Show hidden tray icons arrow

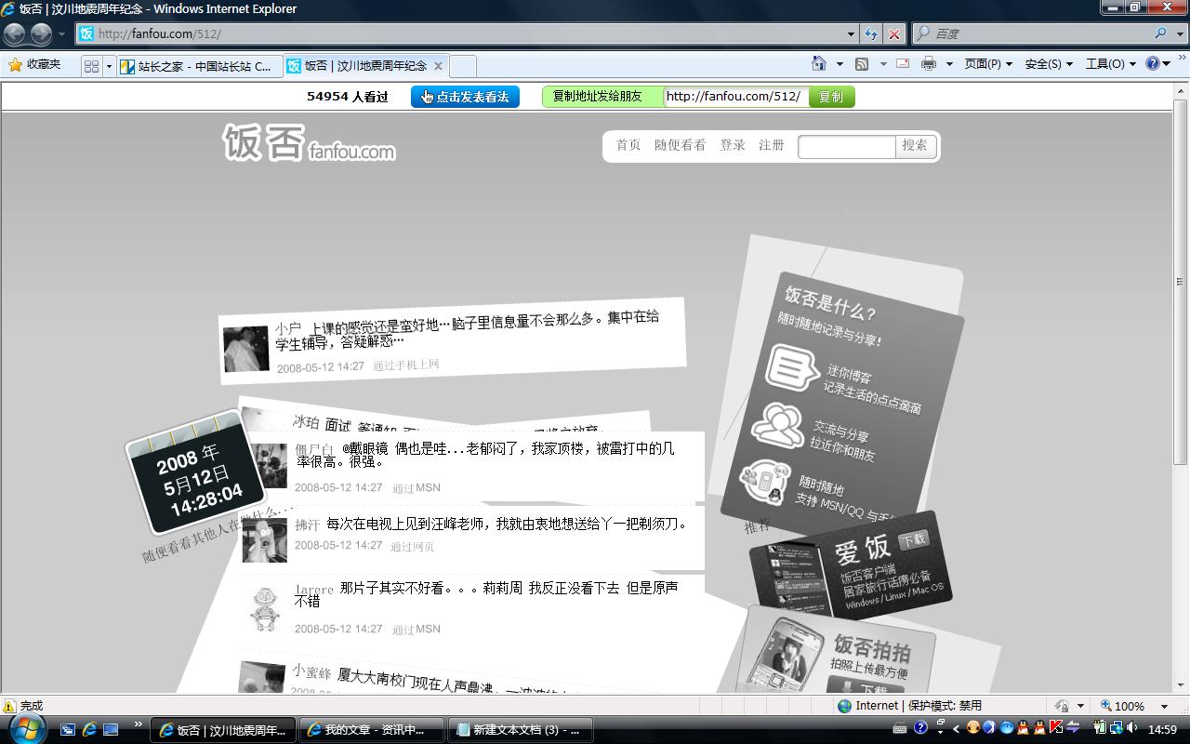(x=956, y=728)
